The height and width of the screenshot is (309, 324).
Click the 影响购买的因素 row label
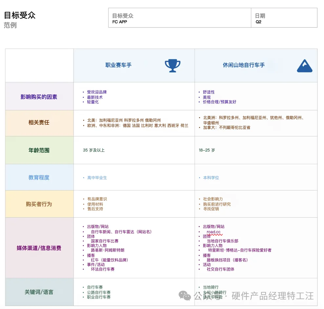pyautogui.click(x=39, y=96)
